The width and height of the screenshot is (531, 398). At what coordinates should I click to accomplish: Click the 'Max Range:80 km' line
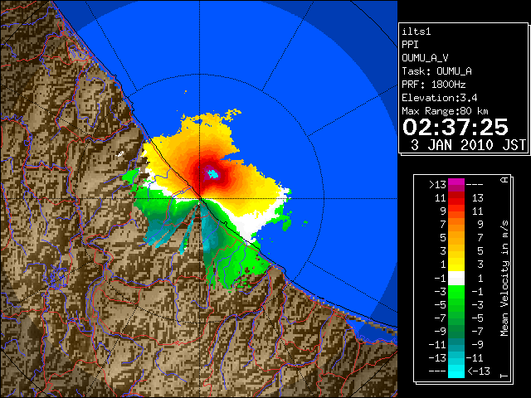pyautogui.click(x=445, y=111)
